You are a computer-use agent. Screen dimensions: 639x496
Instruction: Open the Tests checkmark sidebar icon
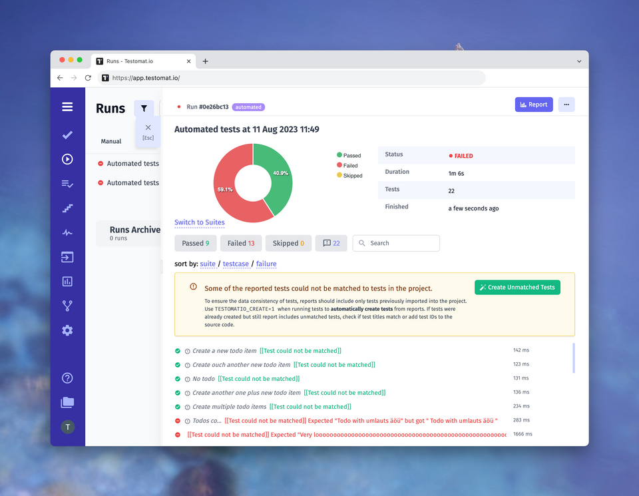(x=67, y=135)
